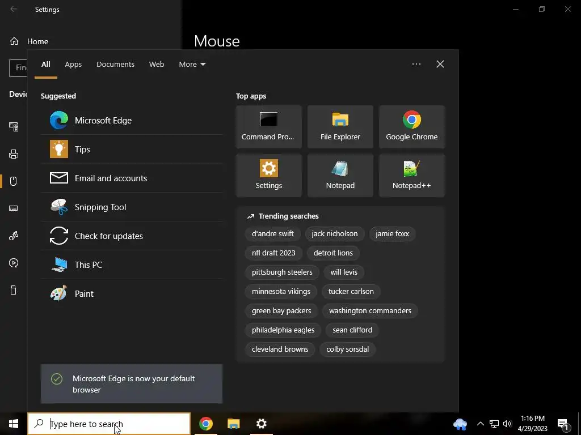Open Pen & Windows Ink sidebar icon
The width and height of the screenshot is (581, 435).
(x=14, y=236)
